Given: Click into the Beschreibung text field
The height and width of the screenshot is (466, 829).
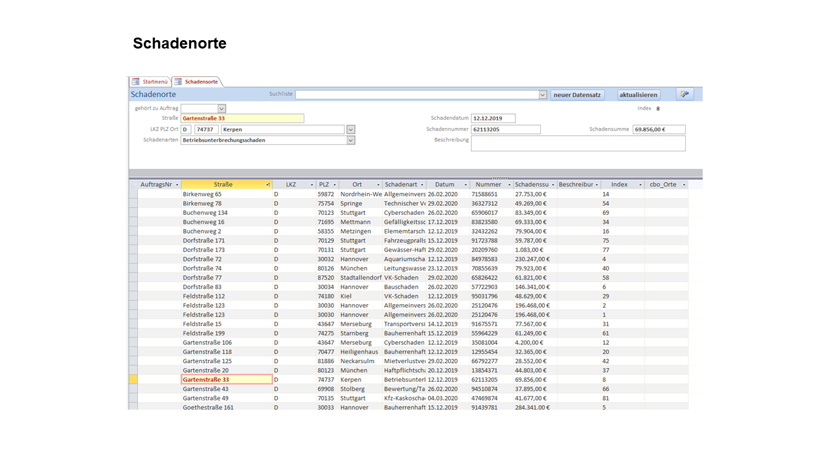Looking at the screenshot, I should [x=578, y=143].
